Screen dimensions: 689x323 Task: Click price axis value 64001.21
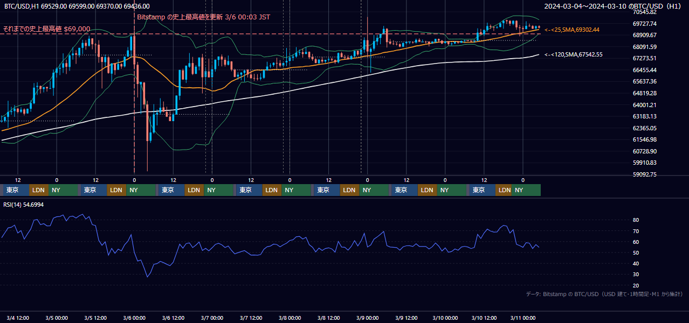click(644, 105)
